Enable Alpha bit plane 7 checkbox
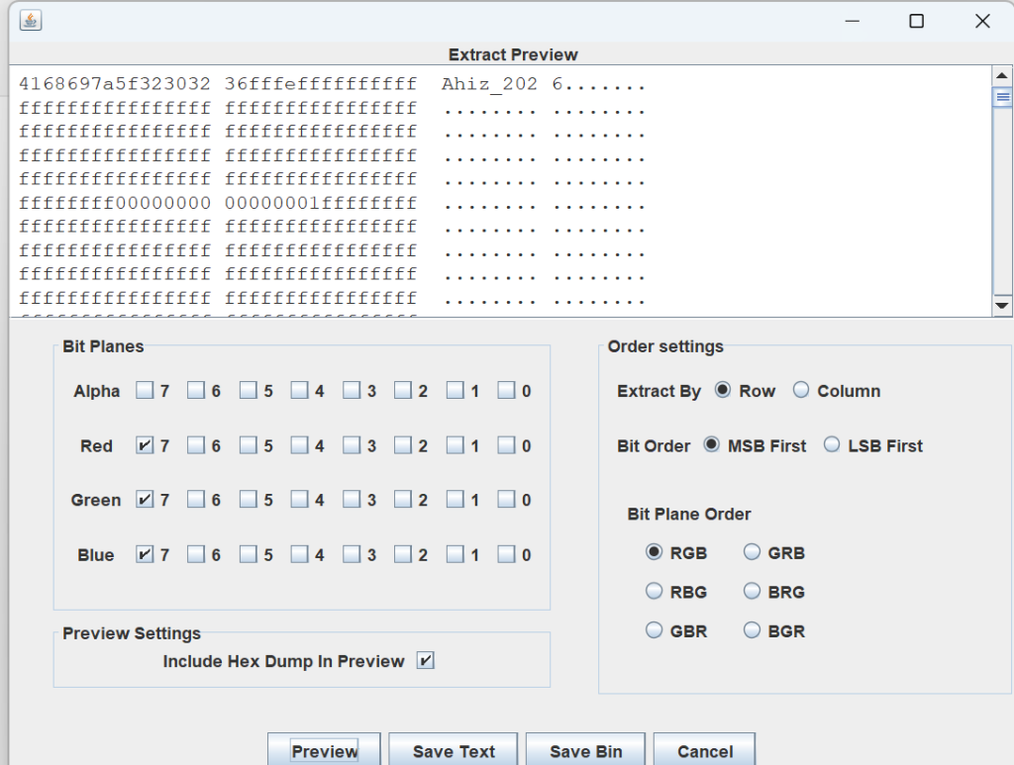This screenshot has width=1014, height=765. (x=146, y=391)
